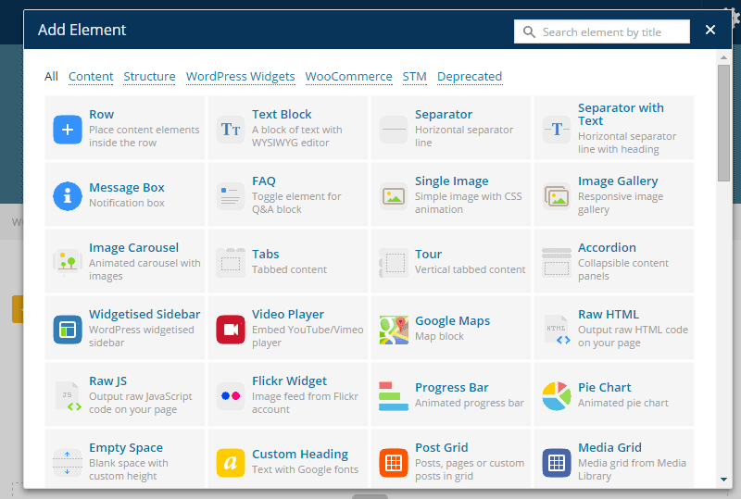Click the Row element plus icon
The width and height of the screenshot is (741, 499).
pos(68,129)
